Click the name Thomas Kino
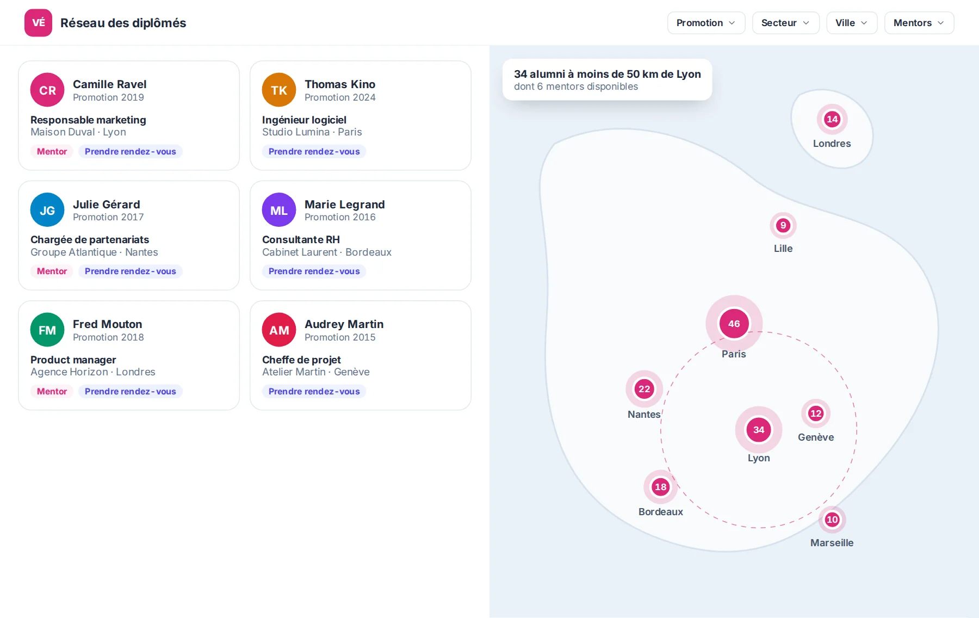The image size is (979, 618). tap(340, 84)
